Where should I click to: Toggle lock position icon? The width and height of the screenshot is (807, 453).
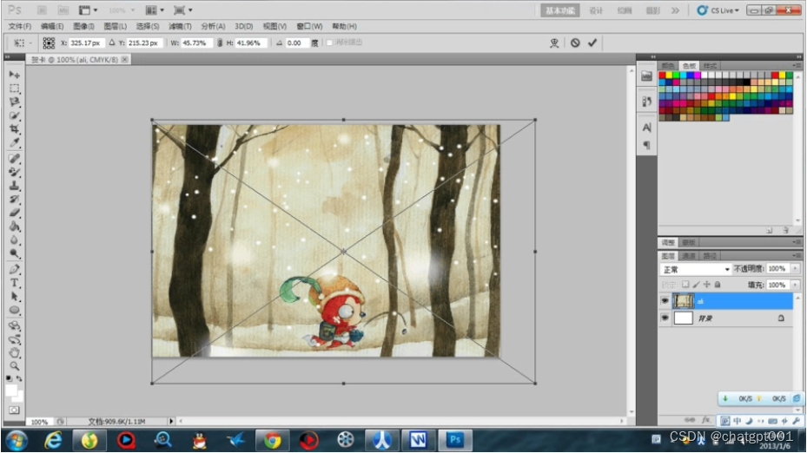pyautogui.click(x=707, y=285)
